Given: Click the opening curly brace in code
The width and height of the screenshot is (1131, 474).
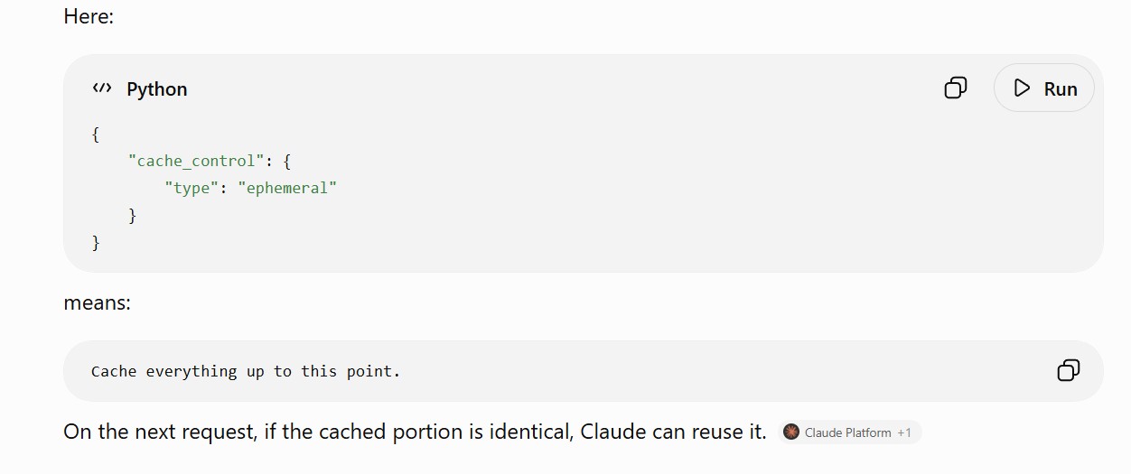Looking at the screenshot, I should 96,135.
